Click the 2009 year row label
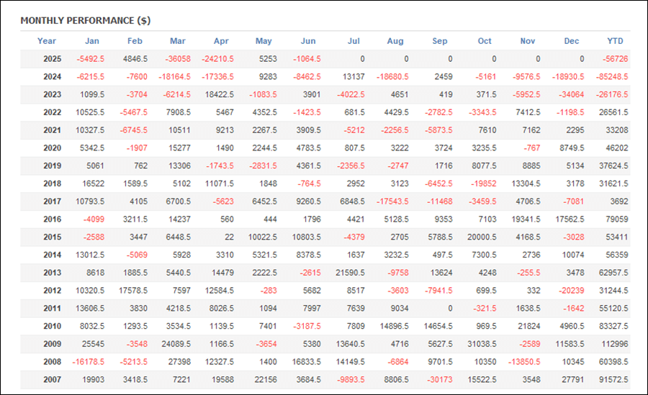Viewport: 648px width, 395px height. tap(52, 344)
